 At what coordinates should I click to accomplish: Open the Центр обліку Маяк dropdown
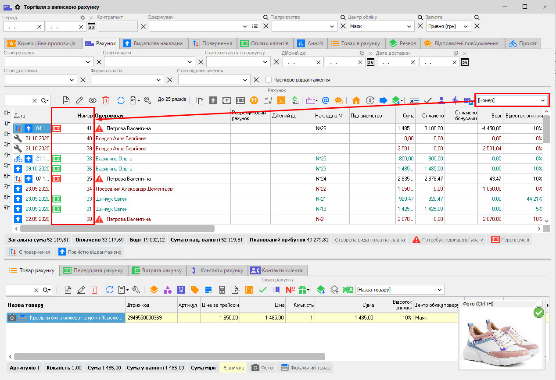pos(409,26)
